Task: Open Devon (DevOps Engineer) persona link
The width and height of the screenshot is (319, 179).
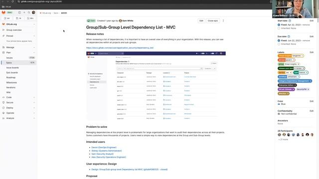Action: [104, 148]
